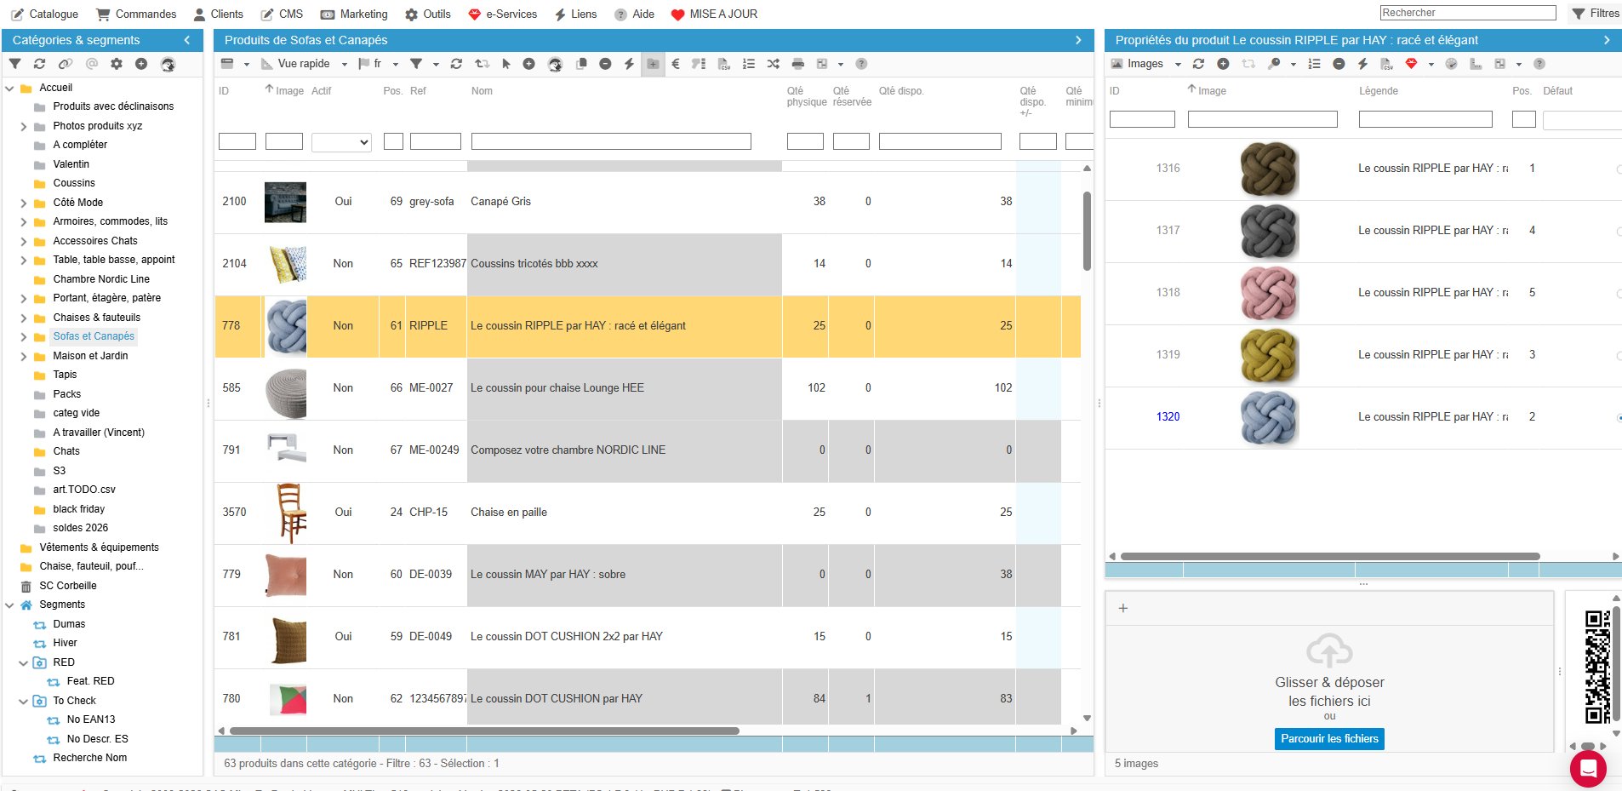Click the Parcourir les fichiers button
The image size is (1622, 791).
1329,739
